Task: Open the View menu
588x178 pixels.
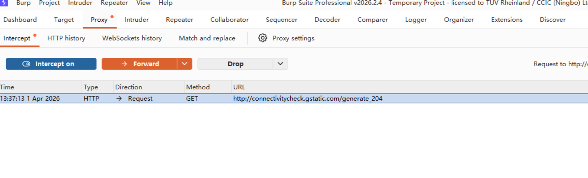Action: [143, 3]
